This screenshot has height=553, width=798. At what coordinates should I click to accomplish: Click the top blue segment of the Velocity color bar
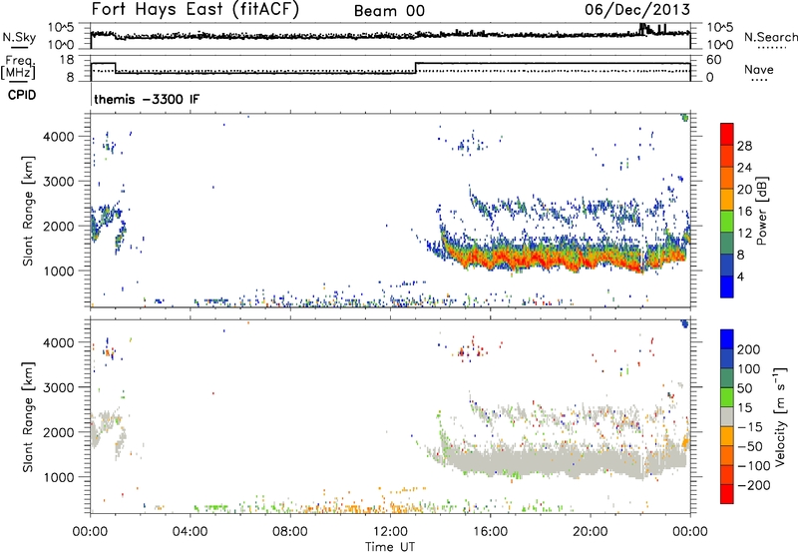727,339
